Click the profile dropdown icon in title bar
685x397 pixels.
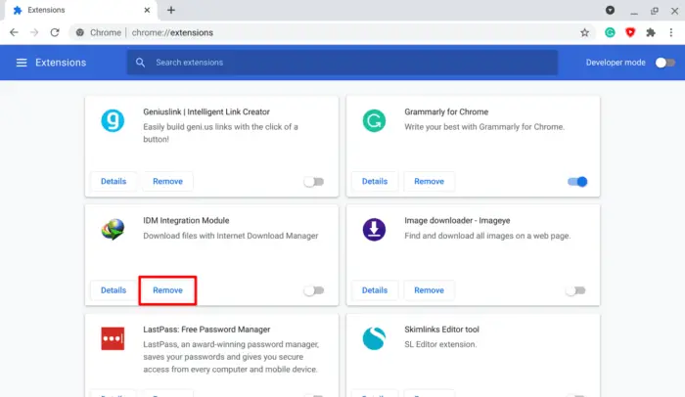pos(610,10)
